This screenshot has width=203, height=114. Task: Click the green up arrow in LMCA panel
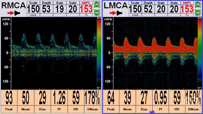(x=198, y=5)
